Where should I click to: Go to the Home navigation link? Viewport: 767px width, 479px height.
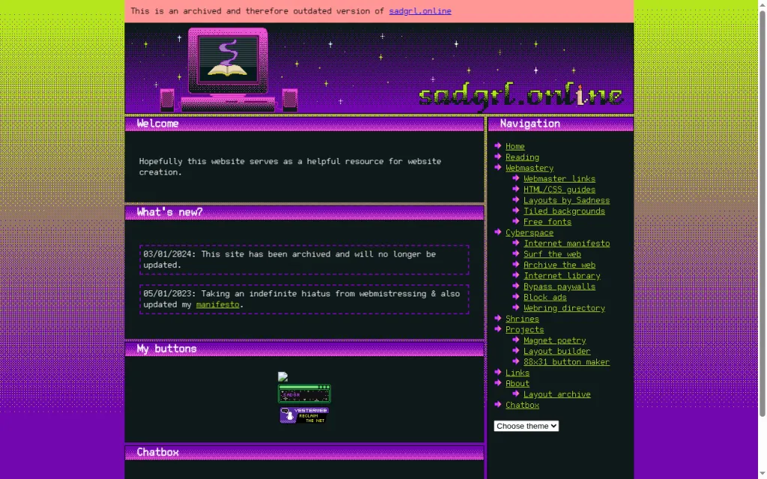(515, 146)
